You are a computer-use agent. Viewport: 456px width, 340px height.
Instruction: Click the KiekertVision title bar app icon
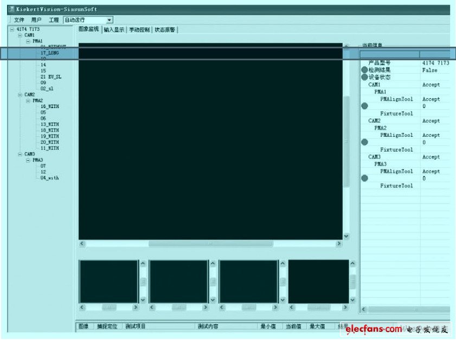point(10,9)
